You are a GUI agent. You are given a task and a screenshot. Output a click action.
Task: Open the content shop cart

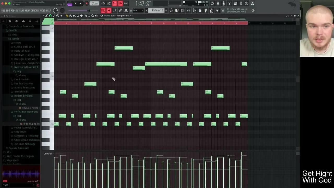point(223,10)
